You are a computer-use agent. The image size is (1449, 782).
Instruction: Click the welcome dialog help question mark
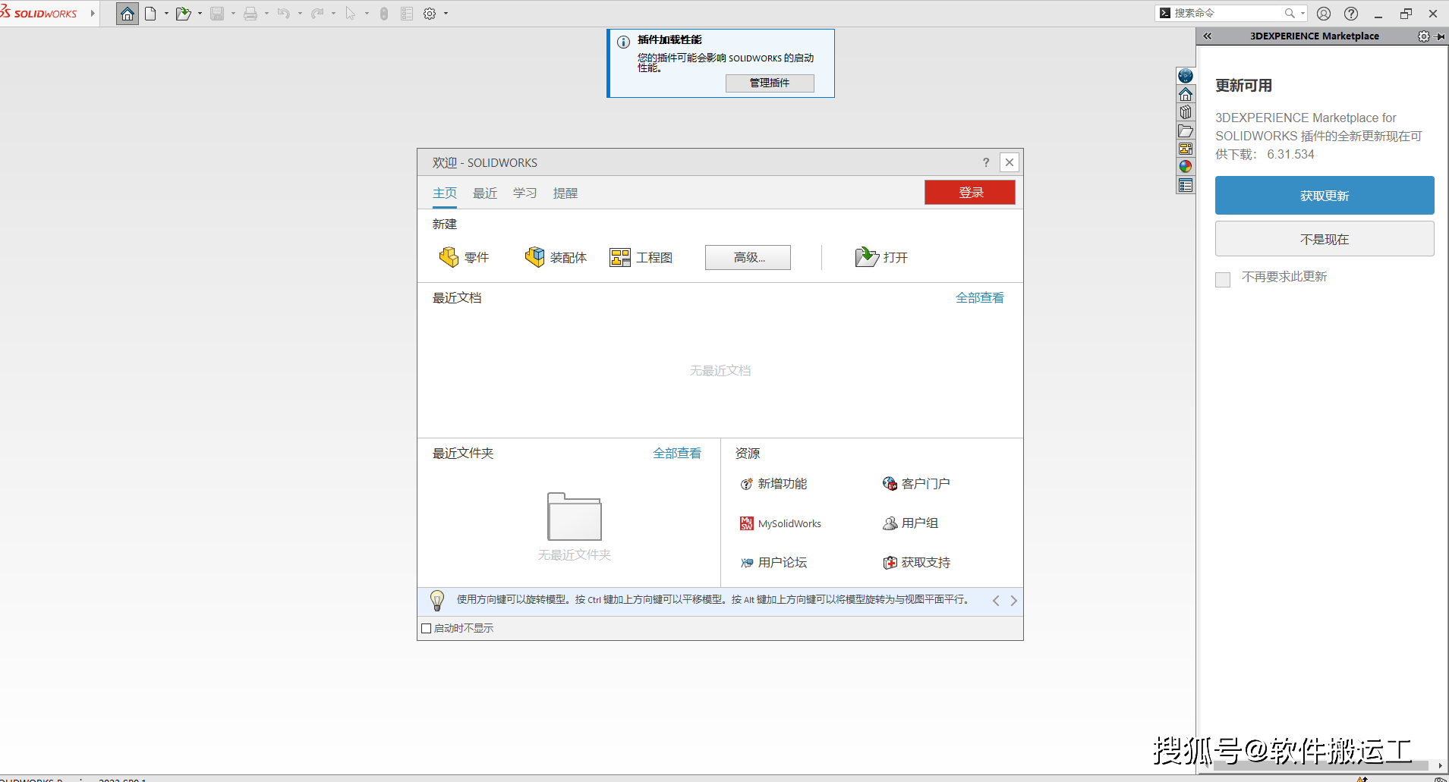tap(986, 162)
